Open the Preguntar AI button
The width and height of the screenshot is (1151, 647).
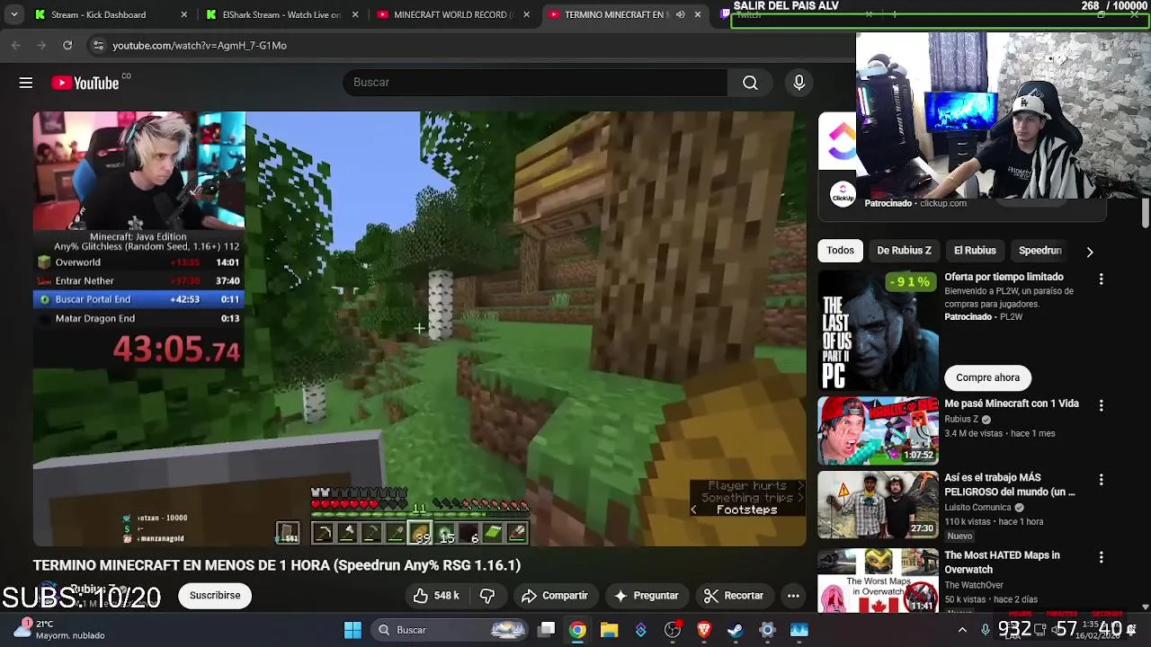[x=646, y=596]
